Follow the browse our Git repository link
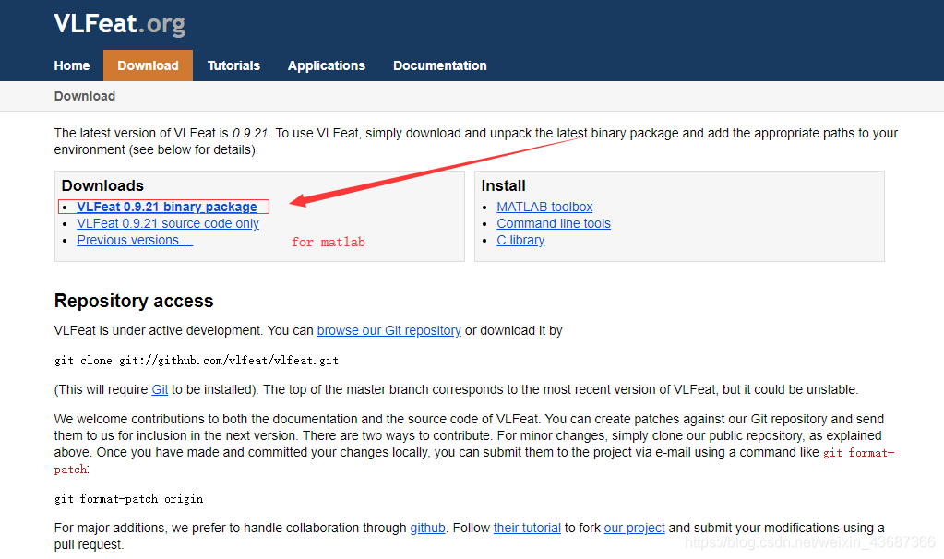The height and width of the screenshot is (559, 944). pyautogui.click(x=388, y=330)
